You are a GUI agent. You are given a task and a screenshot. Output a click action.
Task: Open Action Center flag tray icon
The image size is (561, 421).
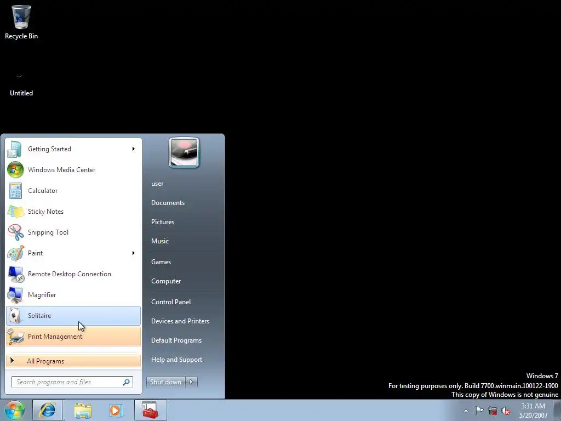479,411
